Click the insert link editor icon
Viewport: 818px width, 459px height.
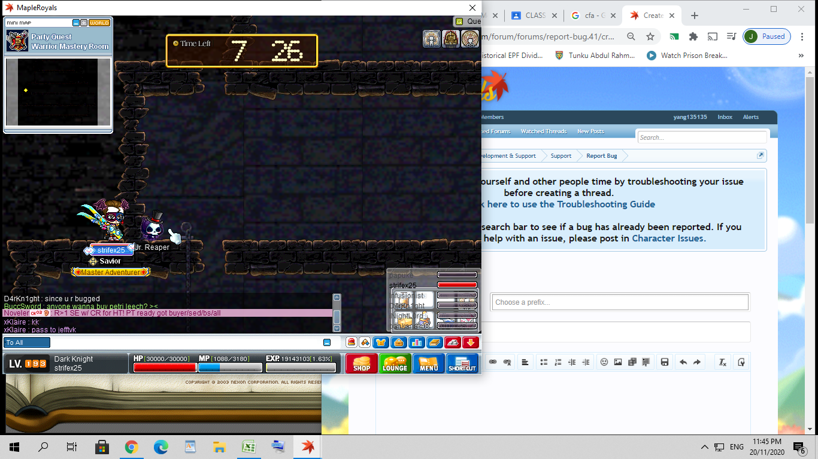coord(493,362)
